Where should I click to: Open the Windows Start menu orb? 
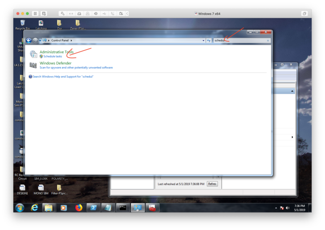click(20, 208)
